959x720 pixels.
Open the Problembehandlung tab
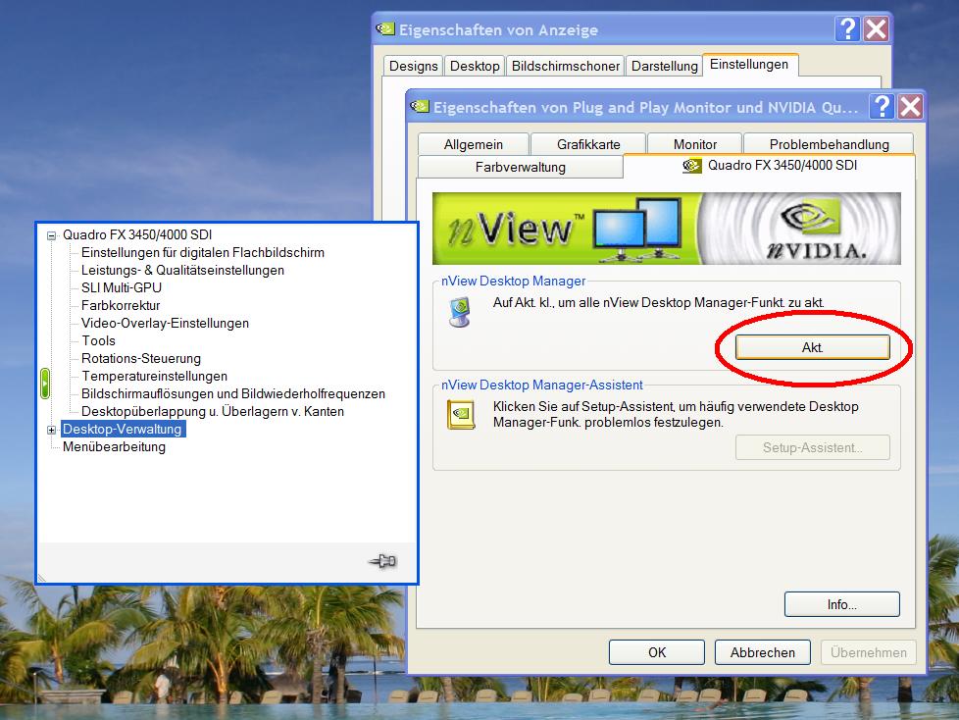click(829, 144)
